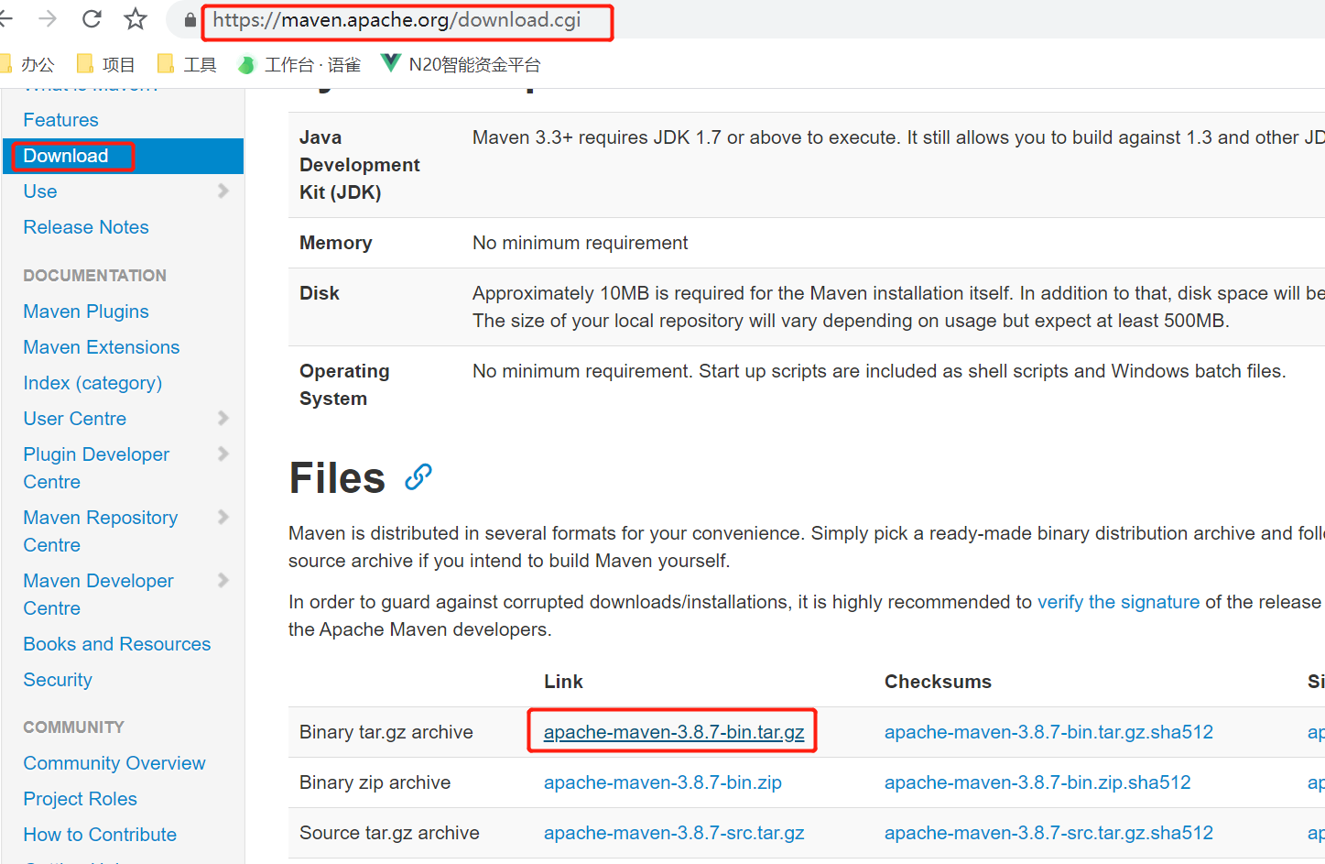This screenshot has width=1325, height=864.
Task: Click the Files heading anchor link icon
Action: pyautogui.click(x=418, y=476)
